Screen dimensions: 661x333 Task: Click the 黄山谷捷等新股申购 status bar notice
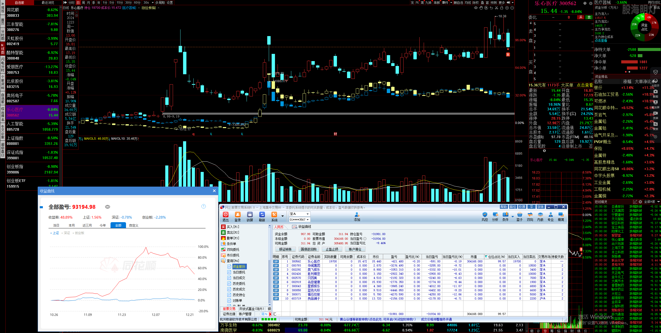pyautogui.click(x=377, y=319)
